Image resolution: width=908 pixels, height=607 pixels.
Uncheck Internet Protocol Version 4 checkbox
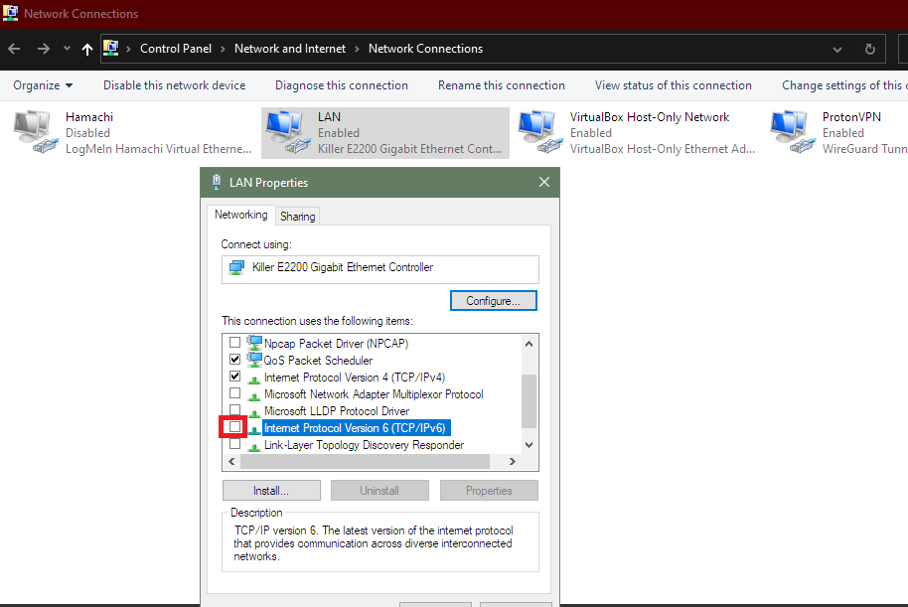coord(234,377)
